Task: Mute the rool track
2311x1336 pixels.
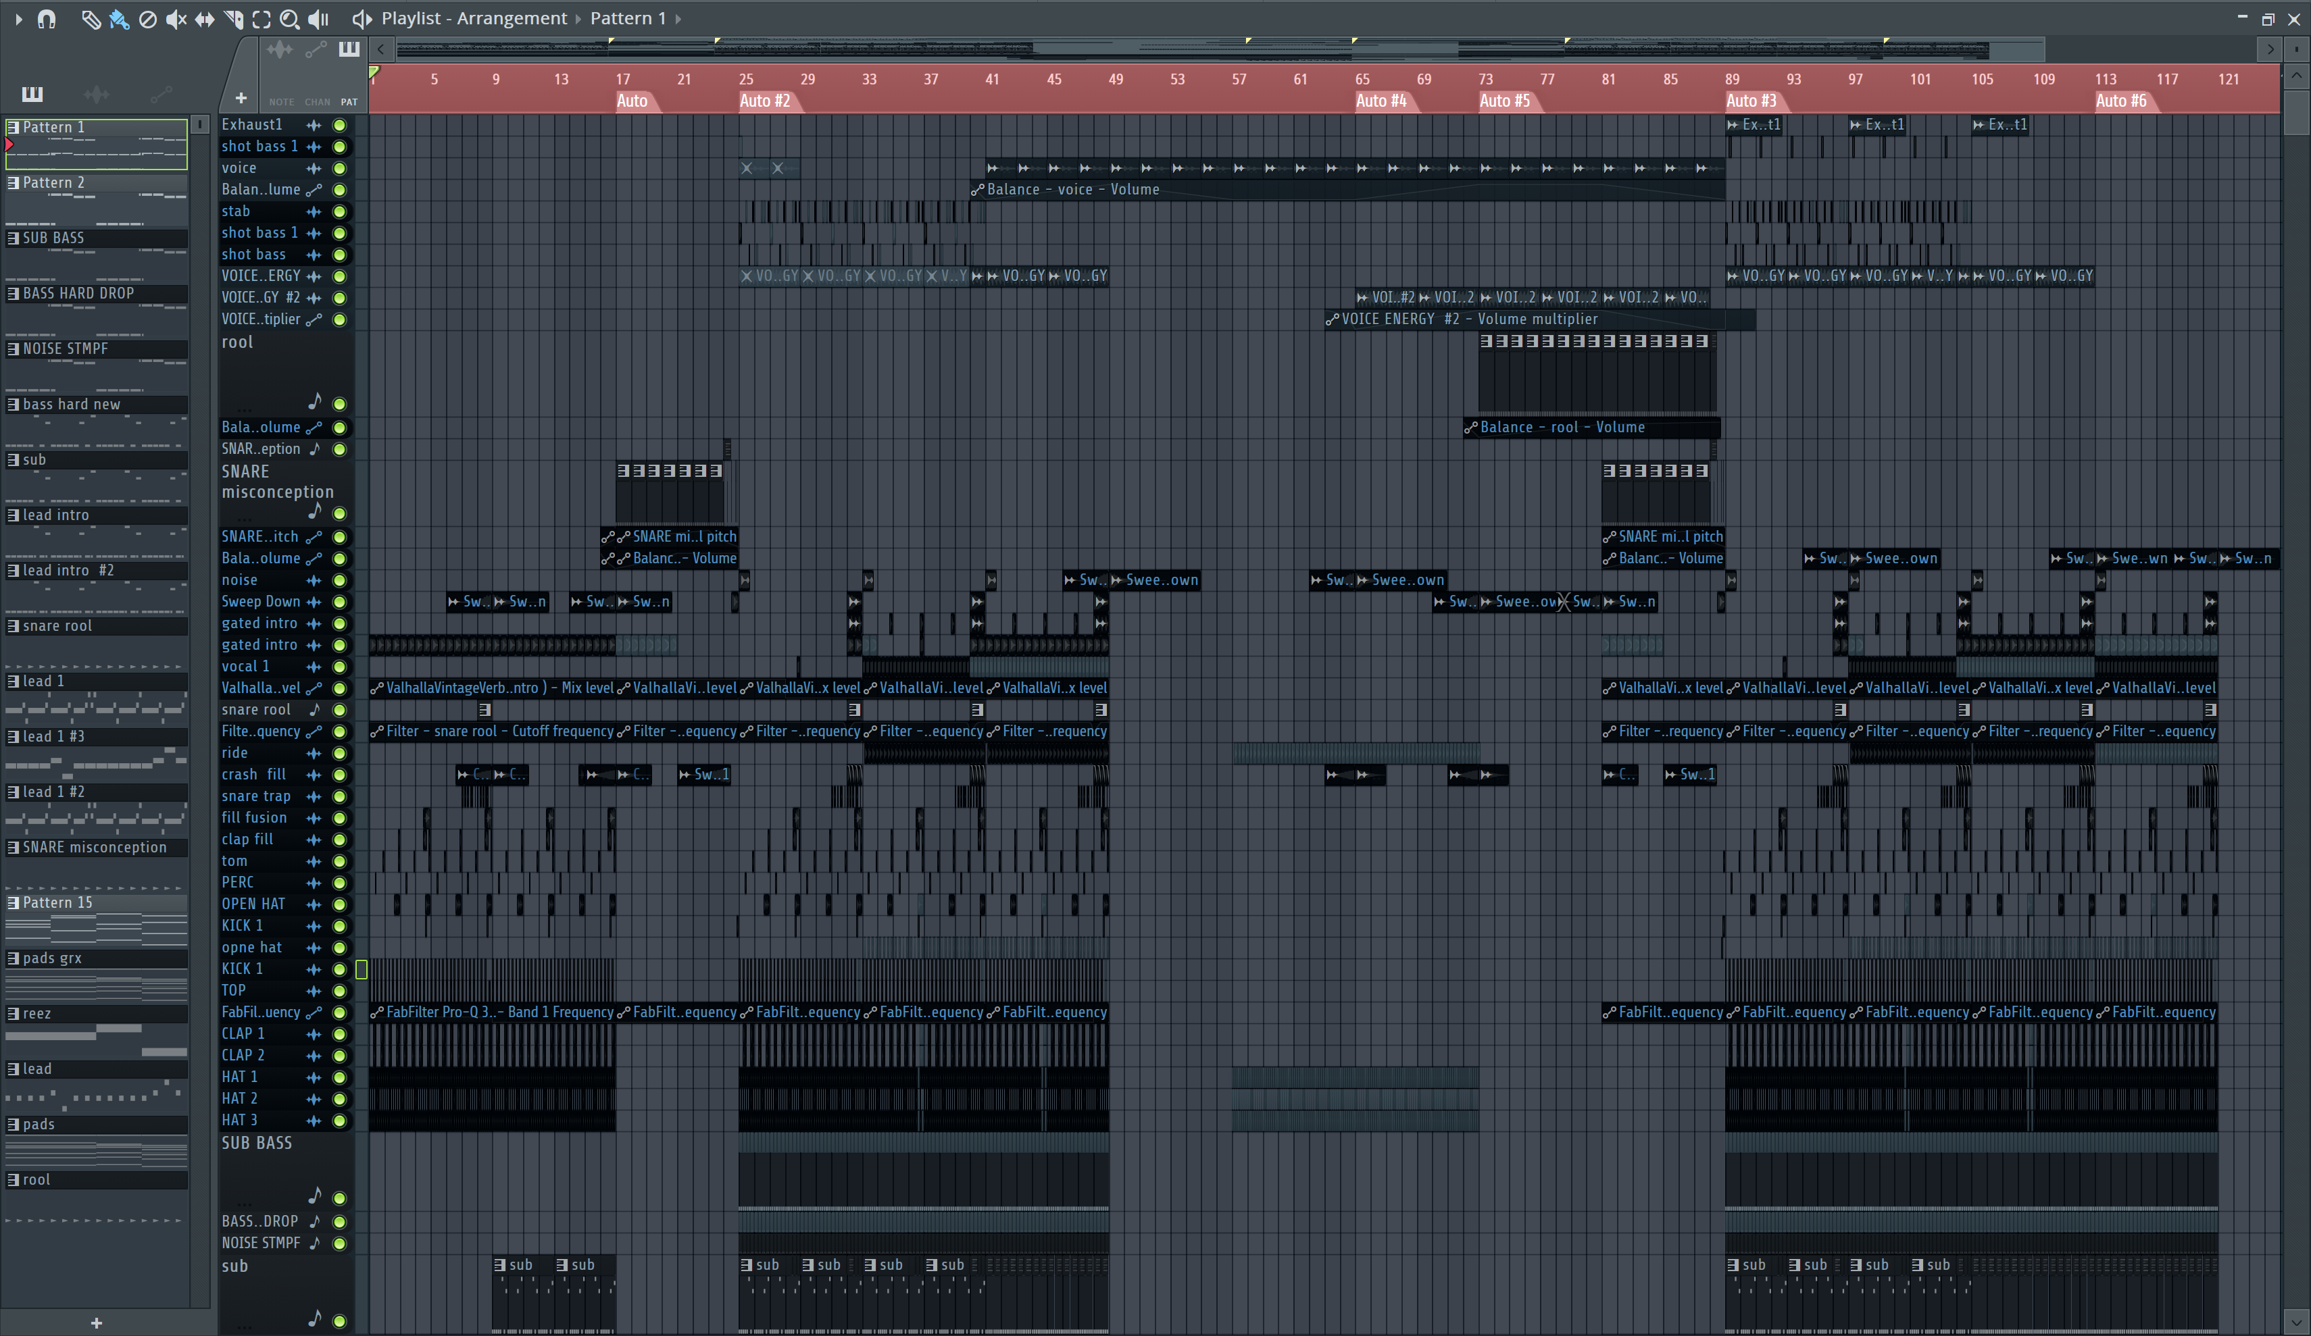Action: 339,403
